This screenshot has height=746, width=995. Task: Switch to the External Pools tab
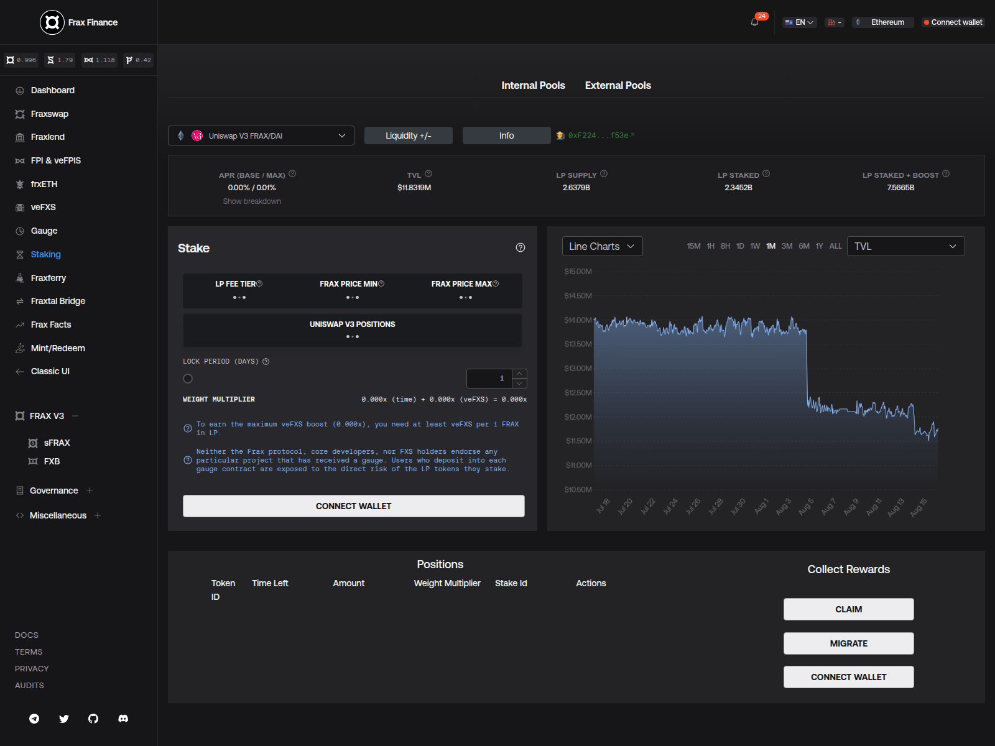point(618,85)
